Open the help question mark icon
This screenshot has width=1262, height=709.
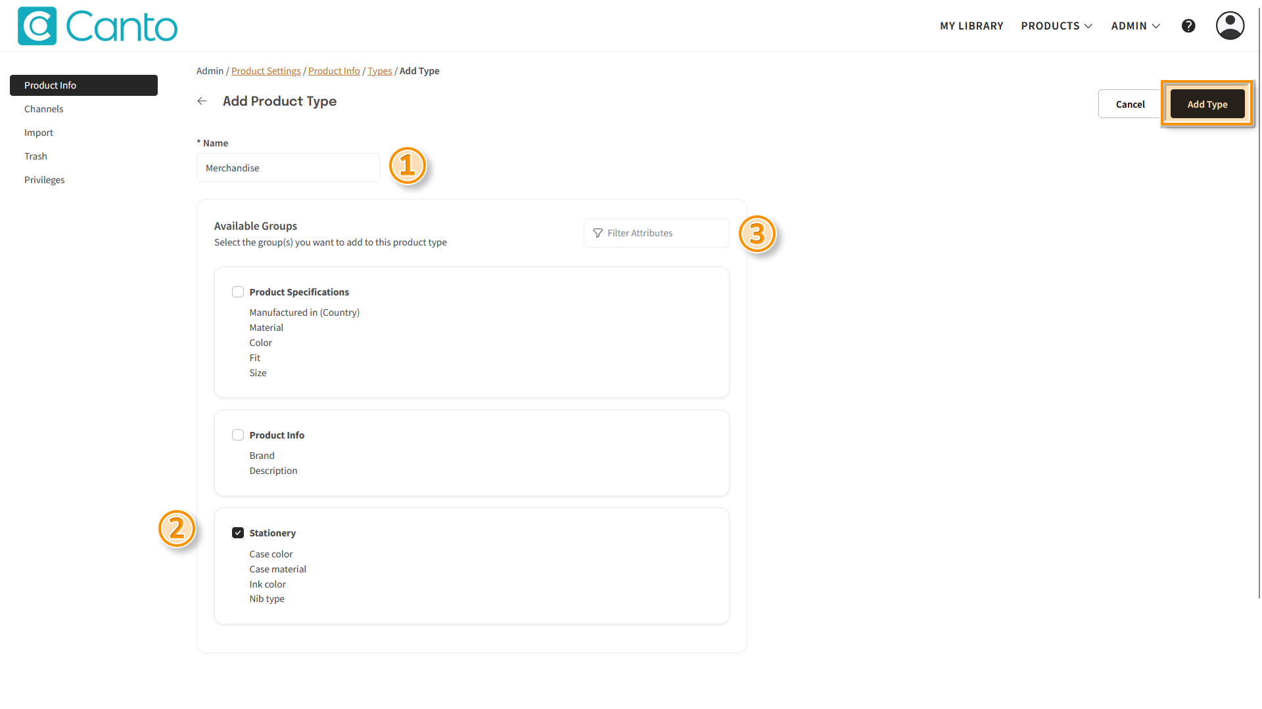coord(1188,26)
